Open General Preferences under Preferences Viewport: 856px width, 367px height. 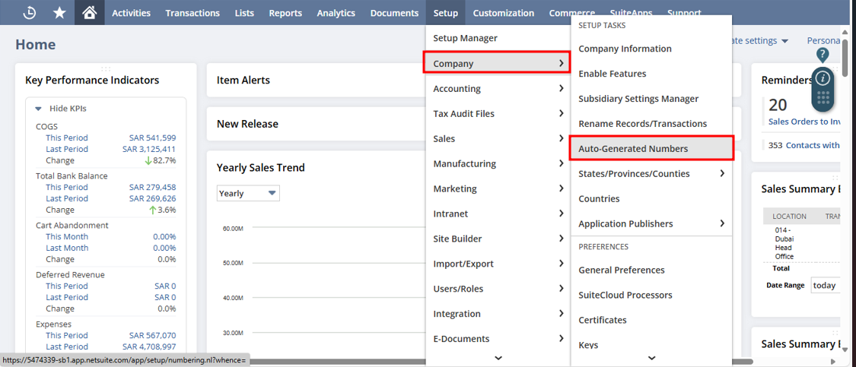pos(621,270)
